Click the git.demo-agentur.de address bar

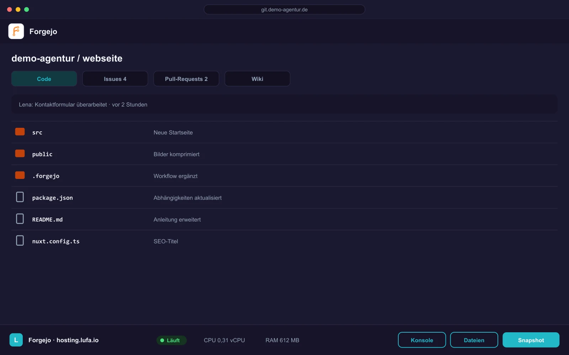pyautogui.click(x=284, y=10)
